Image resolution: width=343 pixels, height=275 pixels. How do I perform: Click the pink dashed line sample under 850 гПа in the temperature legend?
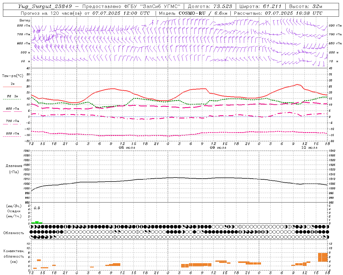point(12,112)
